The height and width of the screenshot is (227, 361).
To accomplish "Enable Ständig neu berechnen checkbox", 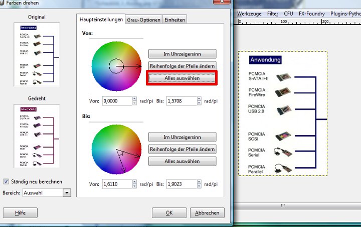I will (7, 181).
